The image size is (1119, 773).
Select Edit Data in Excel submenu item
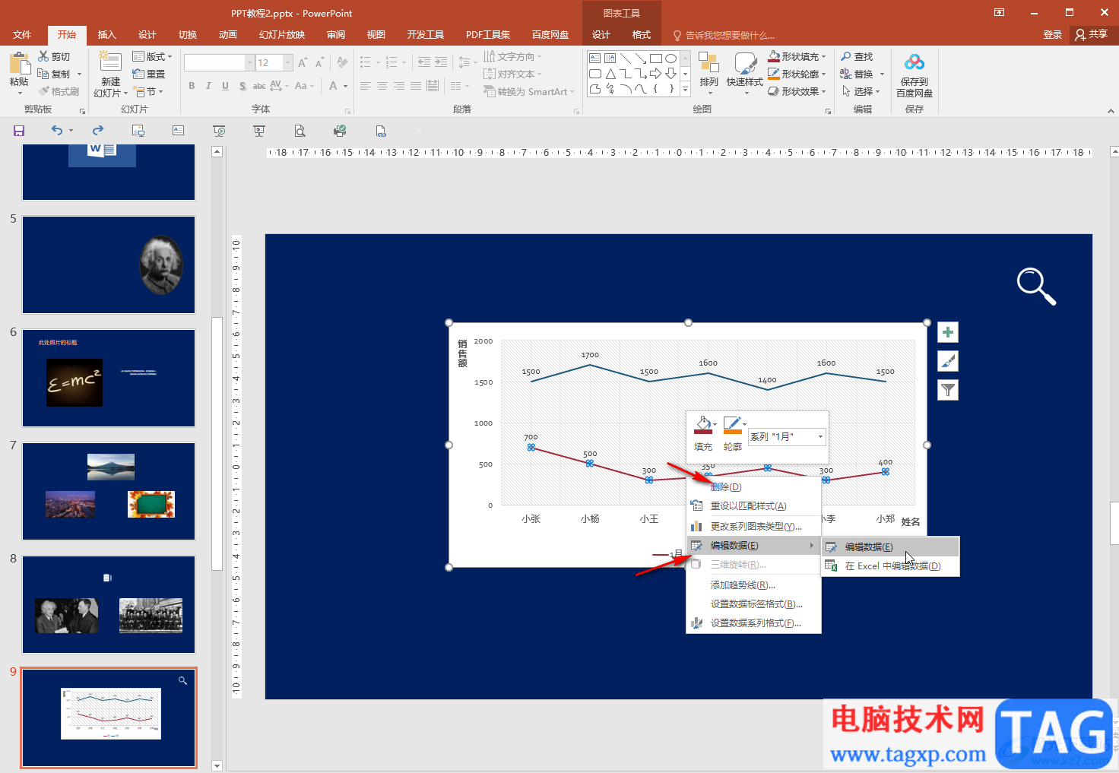(x=891, y=566)
